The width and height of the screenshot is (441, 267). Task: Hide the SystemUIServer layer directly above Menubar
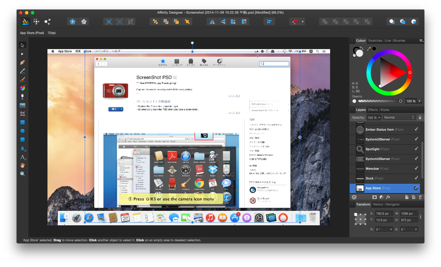click(416, 158)
